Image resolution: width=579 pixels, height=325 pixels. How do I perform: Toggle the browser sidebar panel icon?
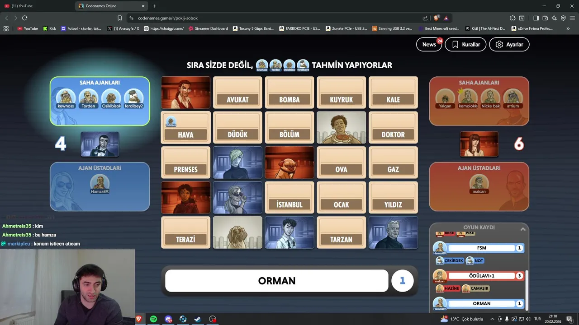(x=536, y=18)
